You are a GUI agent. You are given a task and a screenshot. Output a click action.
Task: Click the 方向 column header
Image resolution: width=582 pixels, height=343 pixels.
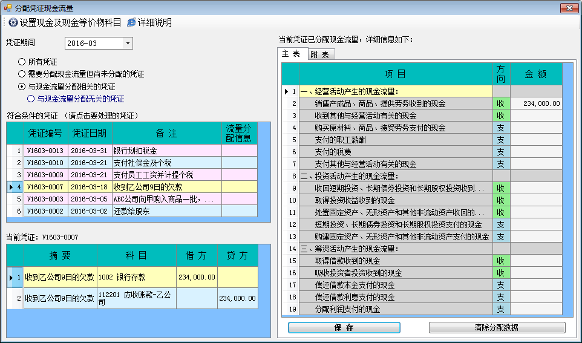(501, 74)
